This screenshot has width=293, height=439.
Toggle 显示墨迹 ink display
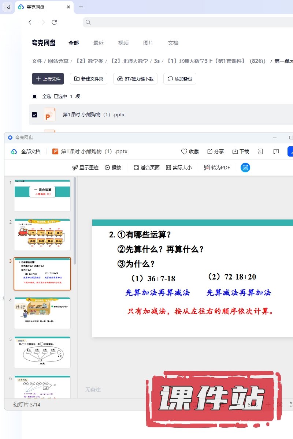pyautogui.click(x=85, y=168)
